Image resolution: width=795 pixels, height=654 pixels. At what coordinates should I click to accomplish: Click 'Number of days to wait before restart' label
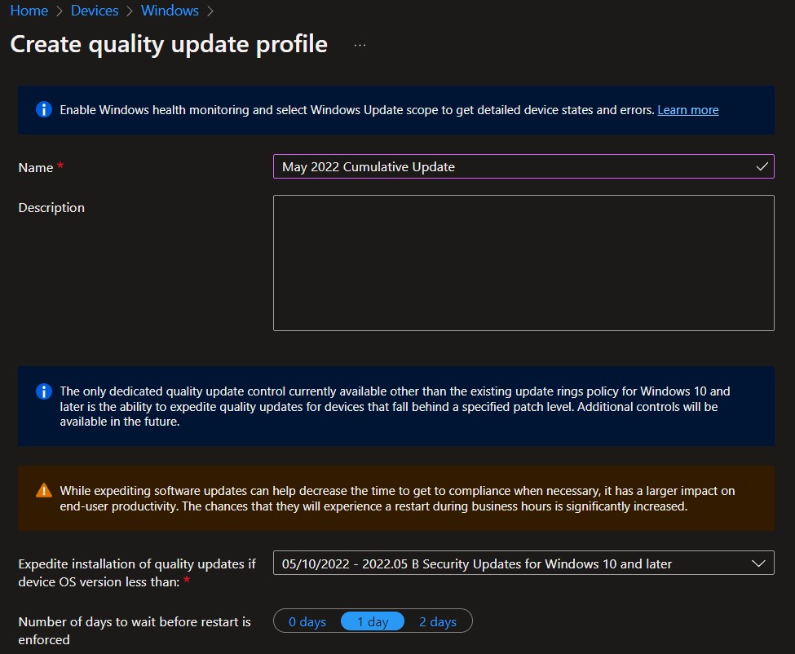pyautogui.click(x=135, y=630)
